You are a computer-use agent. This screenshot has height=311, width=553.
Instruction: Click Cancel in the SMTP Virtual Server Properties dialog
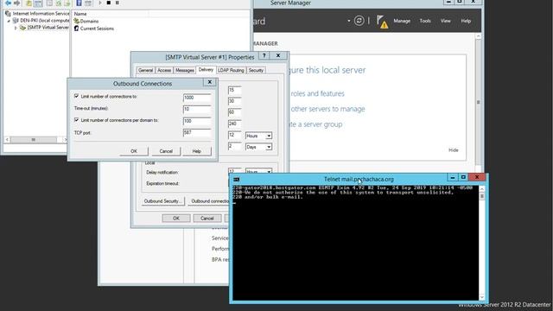click(207, 219)
